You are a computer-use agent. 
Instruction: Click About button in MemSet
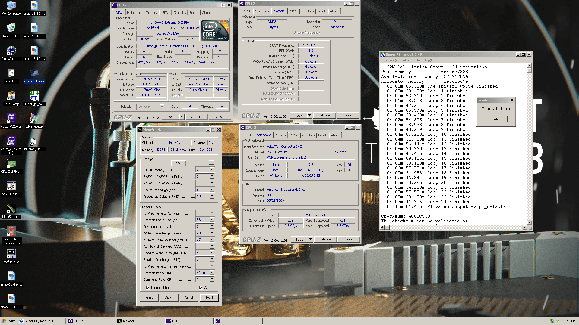pos(189,298)
